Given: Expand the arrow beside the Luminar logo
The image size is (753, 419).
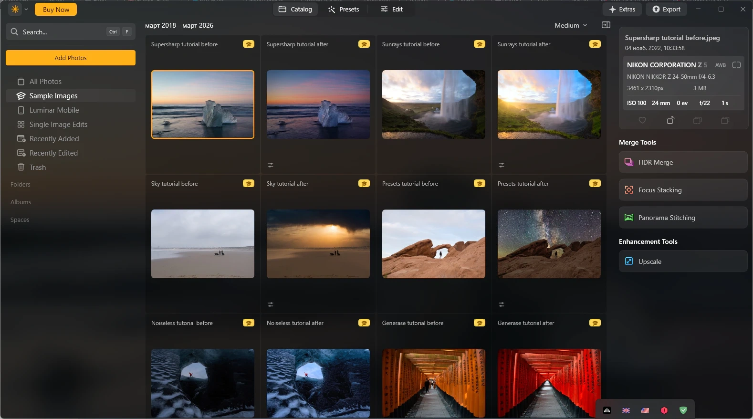Looking at the screenshot, I should (x=26, y=9).
